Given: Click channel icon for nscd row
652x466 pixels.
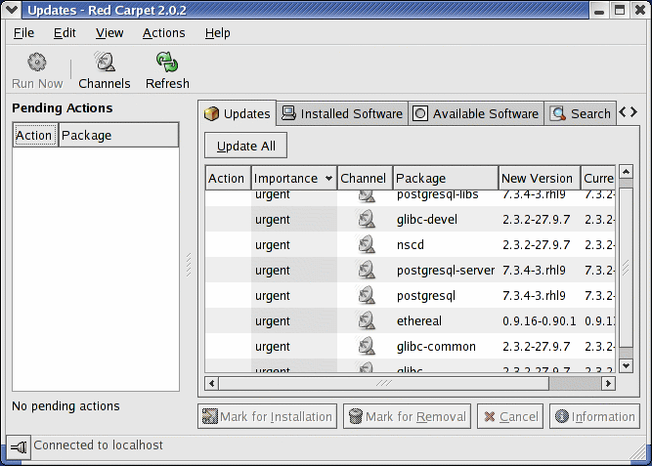Looking at the screenshot, I should (367, 245).
